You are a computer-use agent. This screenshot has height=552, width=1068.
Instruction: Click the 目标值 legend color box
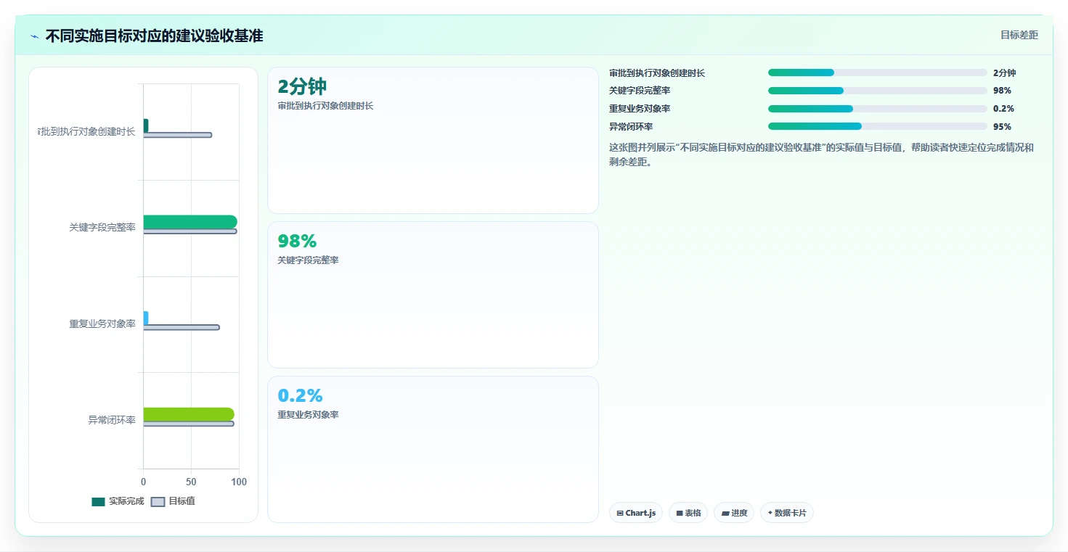(x=158, y=501)
